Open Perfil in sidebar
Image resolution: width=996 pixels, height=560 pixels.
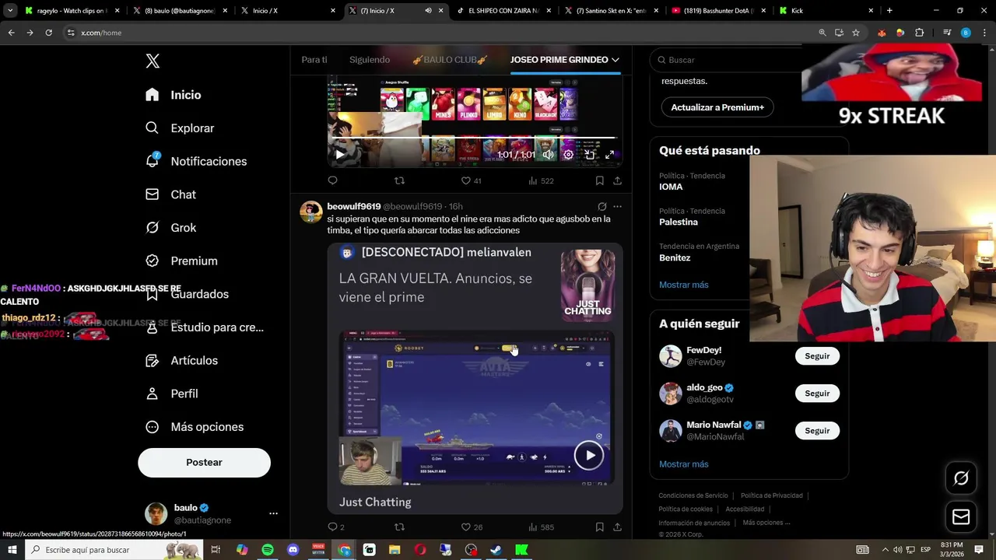coord(172,394)
